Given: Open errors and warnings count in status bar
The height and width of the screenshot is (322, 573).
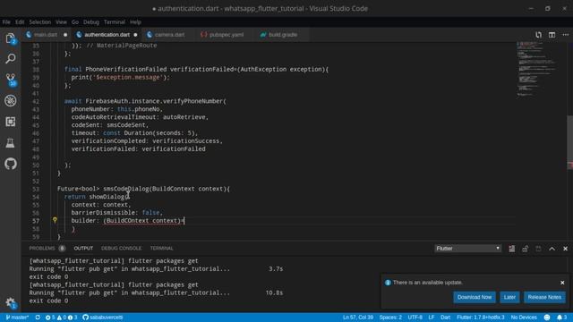Looking at the screenshot, I should pos(61,318).
